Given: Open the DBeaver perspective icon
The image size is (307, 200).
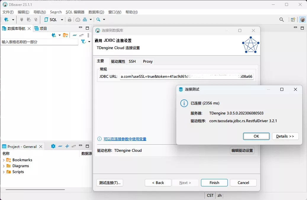Looking at the screenshot, I should [302, 20].
